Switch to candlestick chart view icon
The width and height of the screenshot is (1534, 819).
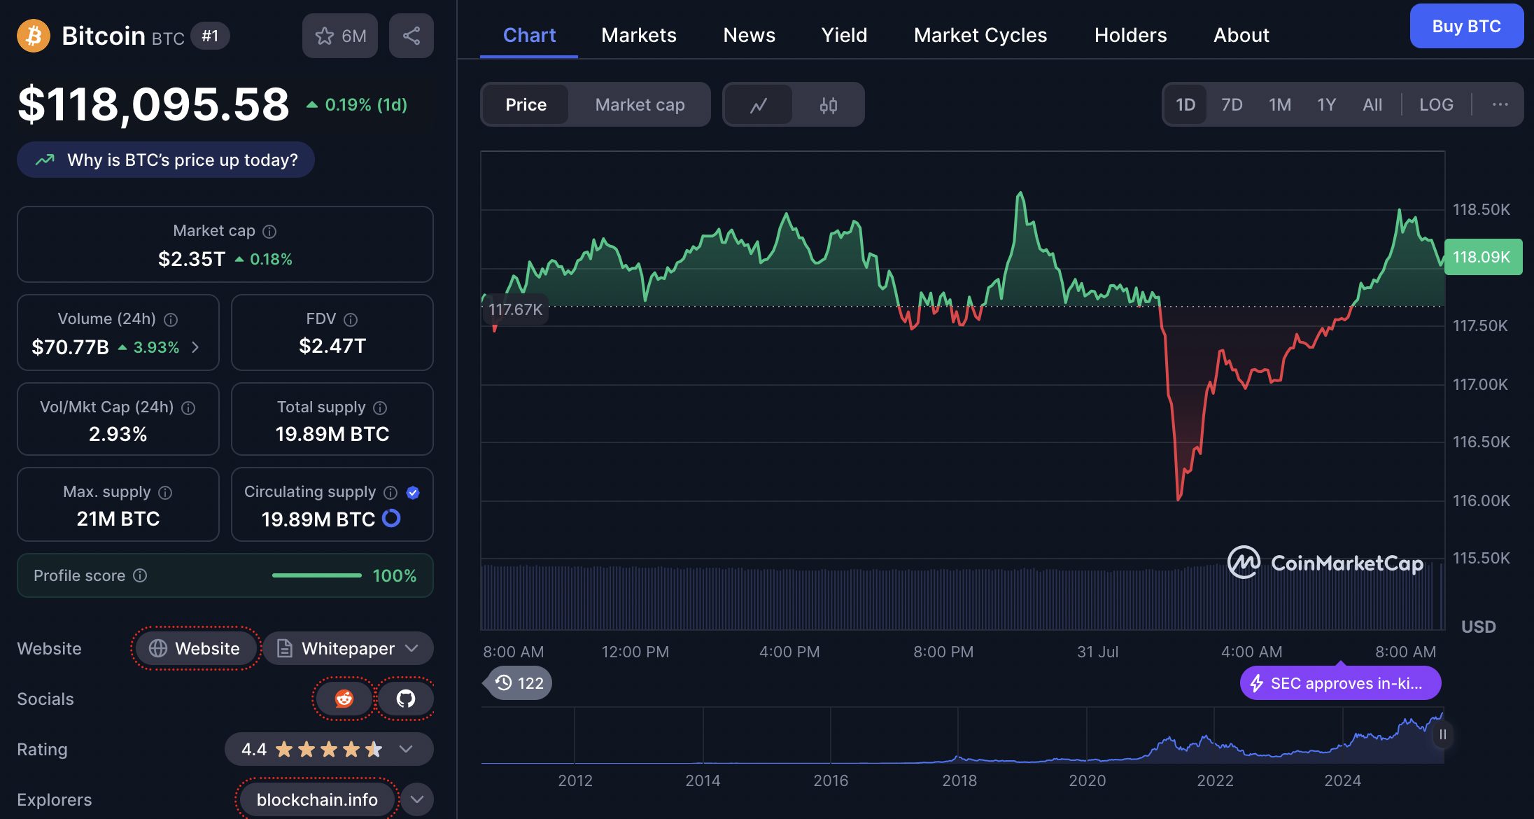point(829,105)
